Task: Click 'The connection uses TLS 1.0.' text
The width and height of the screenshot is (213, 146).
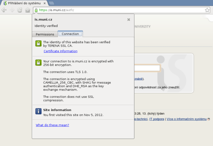Action: 65,72
